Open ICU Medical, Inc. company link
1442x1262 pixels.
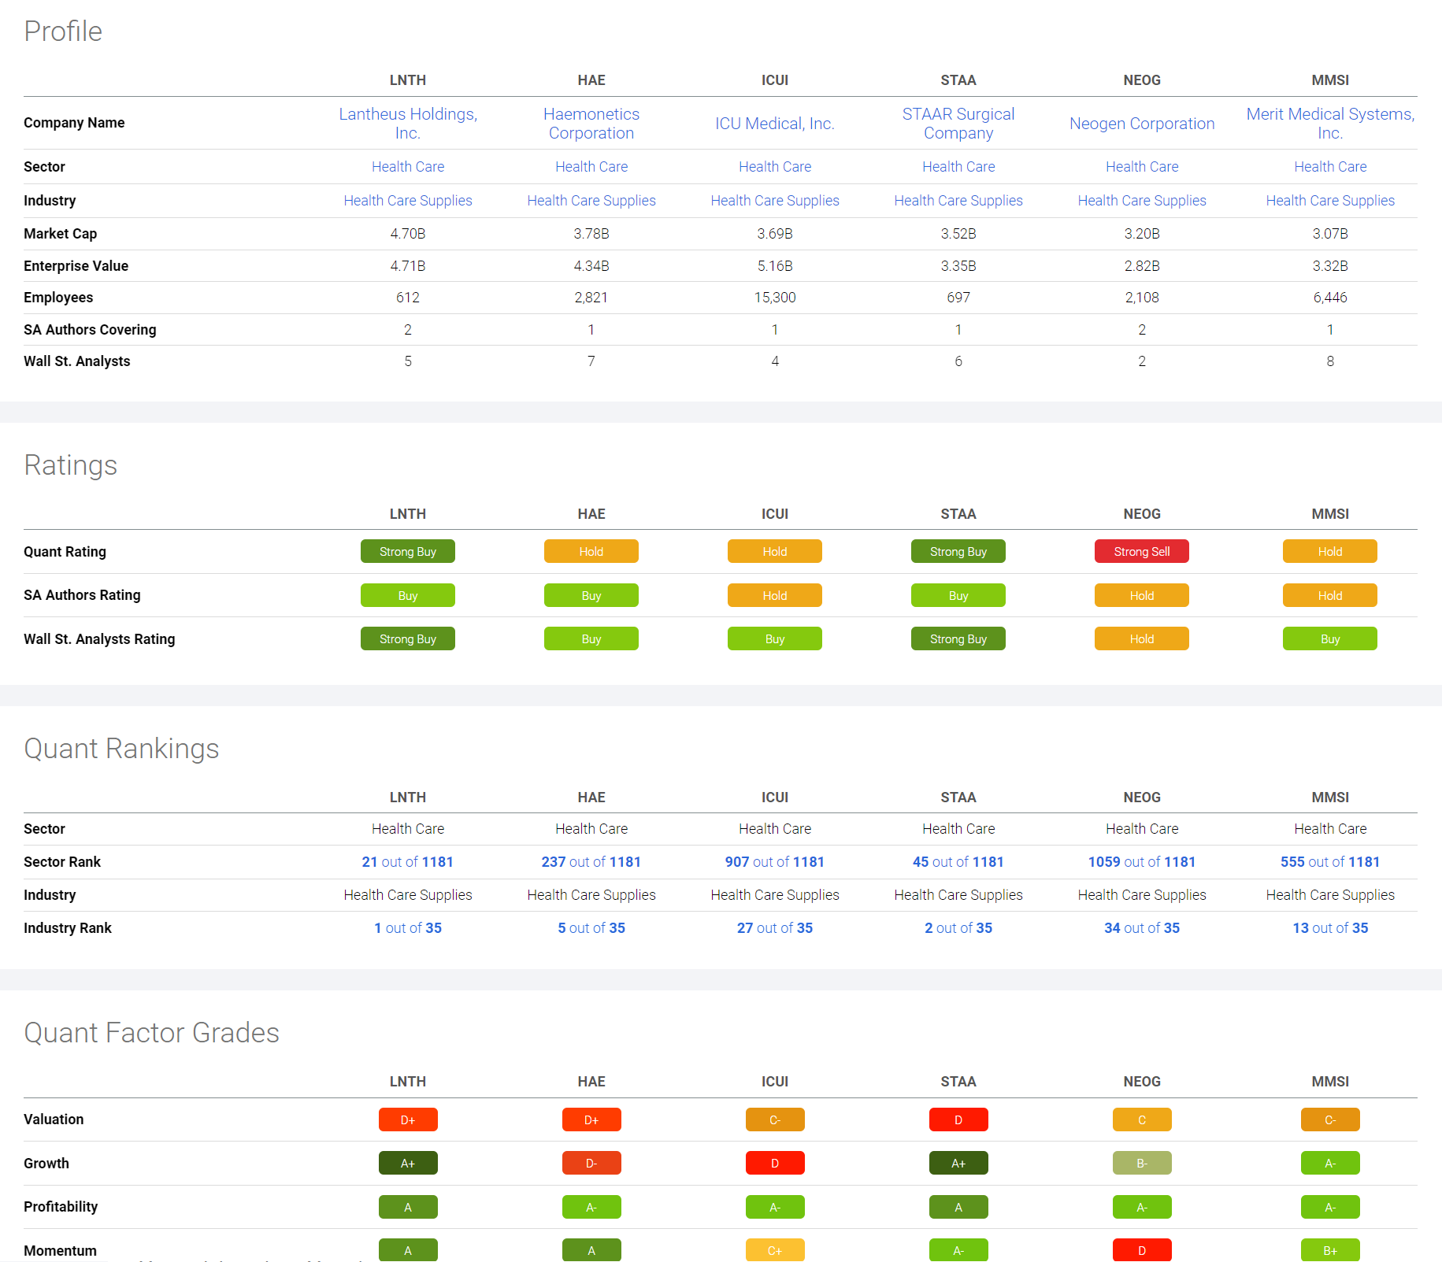775,124
